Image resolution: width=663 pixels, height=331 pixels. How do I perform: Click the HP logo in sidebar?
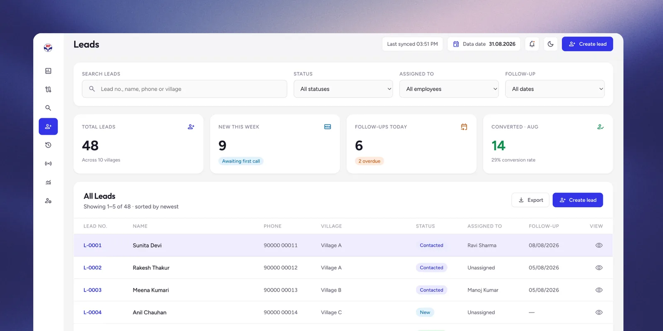point(48,48)
